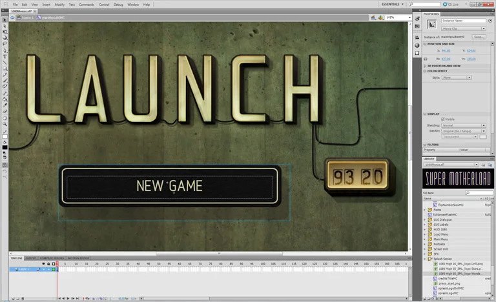Screen dimensions: 496x302
Task: Select the Rectangle tool
Action: click(5, 68)
